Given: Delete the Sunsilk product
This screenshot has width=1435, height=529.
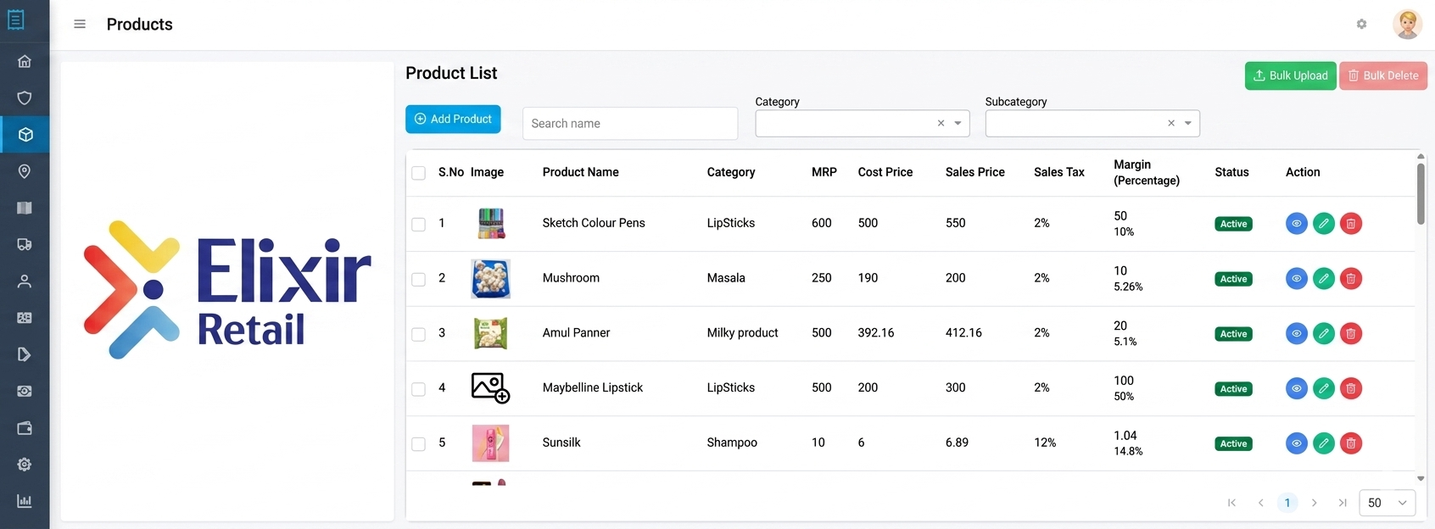Looking at the screenshot, I should pos(1351,443).
